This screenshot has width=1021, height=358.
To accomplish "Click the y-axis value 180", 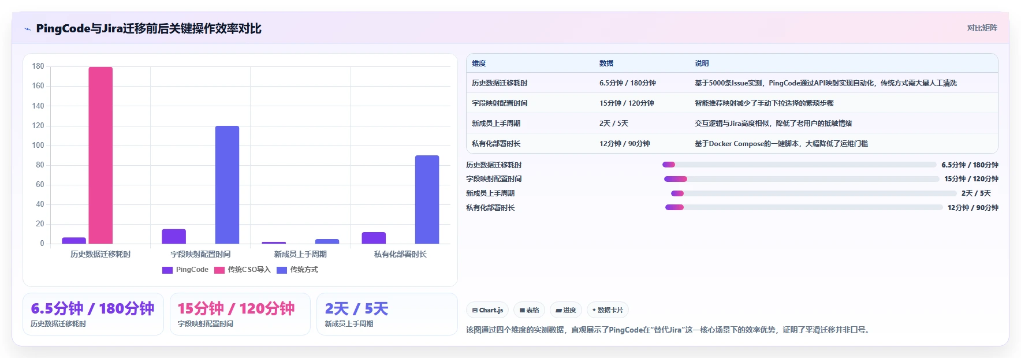I will pyautogui.click(x=38, y=66).
